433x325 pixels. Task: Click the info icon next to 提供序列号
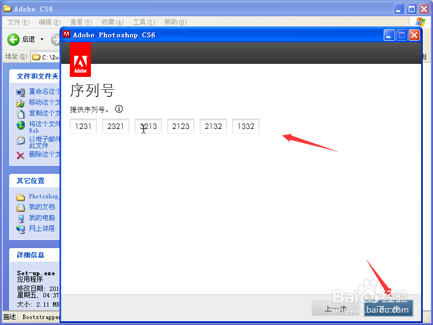119,109
